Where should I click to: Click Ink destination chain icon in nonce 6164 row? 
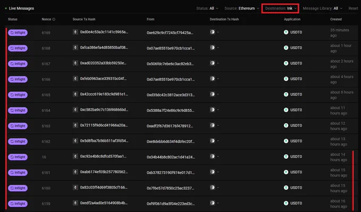click(x=212, y=109)
